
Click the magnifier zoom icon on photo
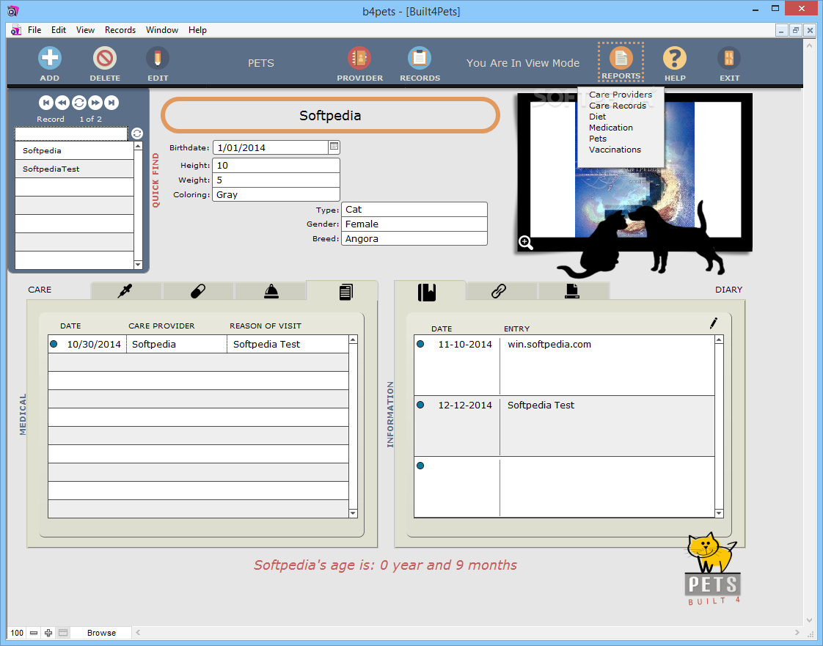point(526,243)
